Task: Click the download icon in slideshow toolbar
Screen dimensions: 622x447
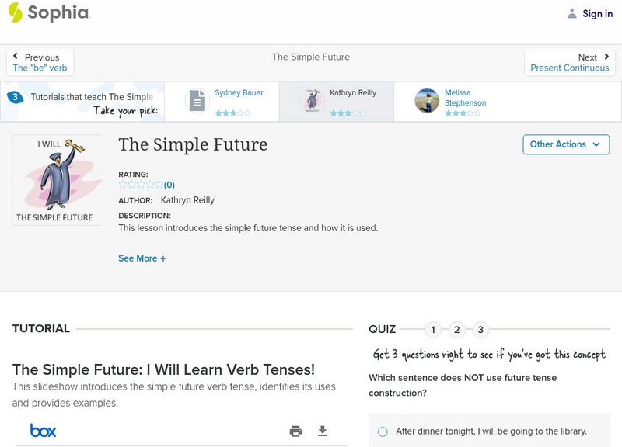Action: tap(323, 431)
